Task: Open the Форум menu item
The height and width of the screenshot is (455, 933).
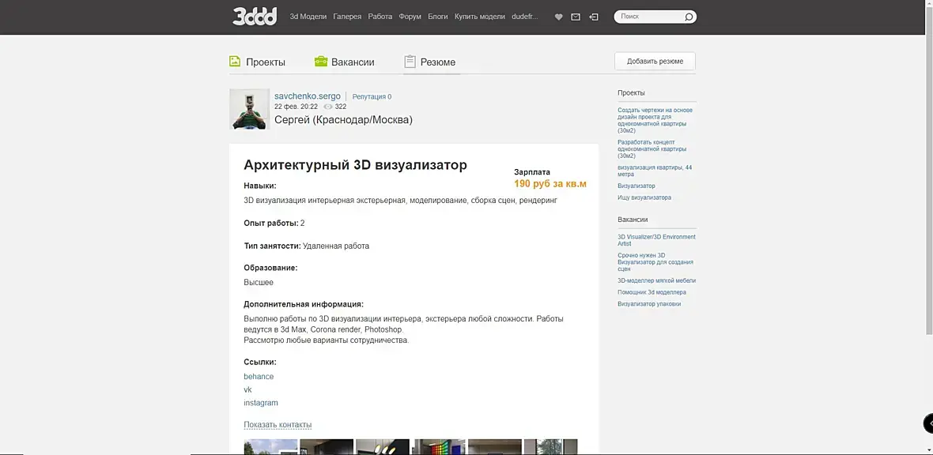Action: click(410, 17)
